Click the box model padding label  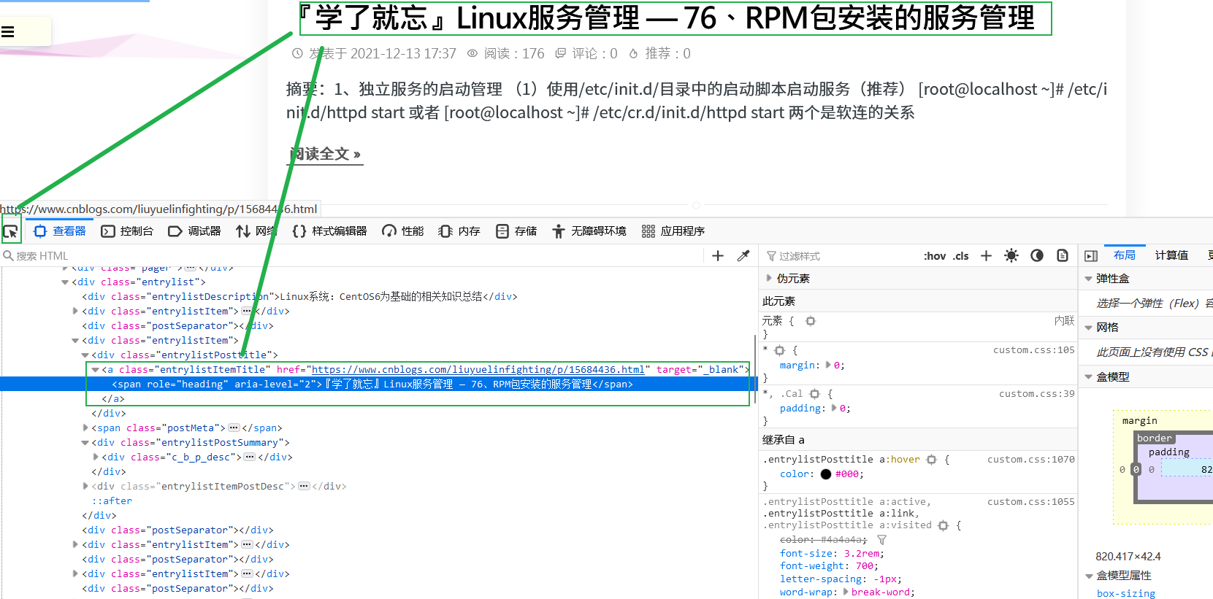click(1168, 452)
